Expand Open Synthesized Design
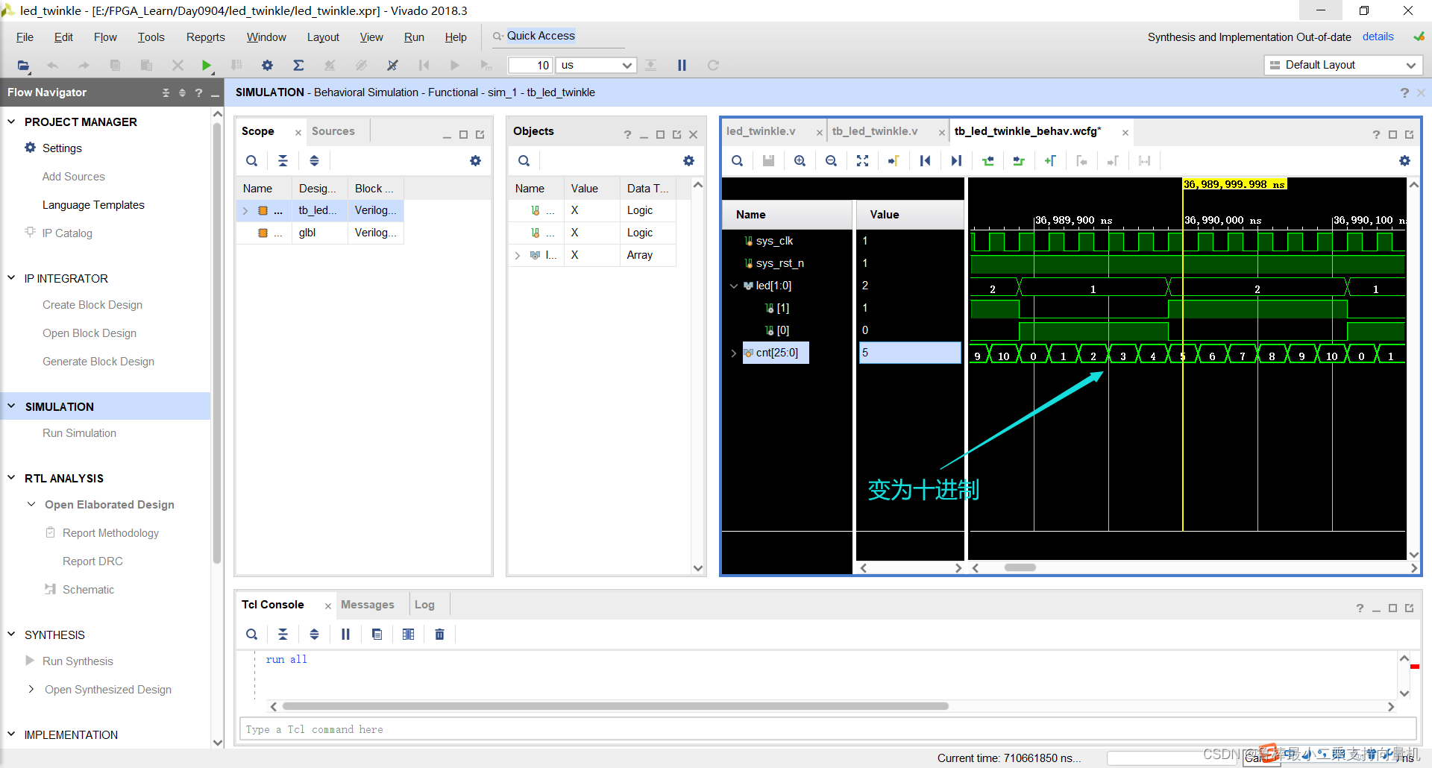Image resolution: width=1432 pixels, height=768 pixels. pos(31,690)
